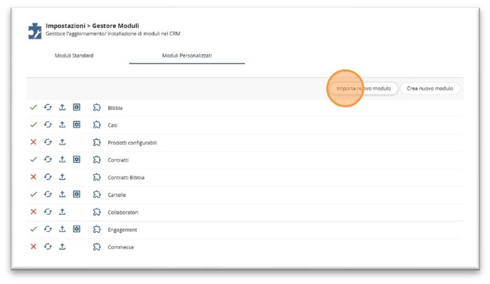Select the Moduli Personalizzati tab

coord(187,55)
